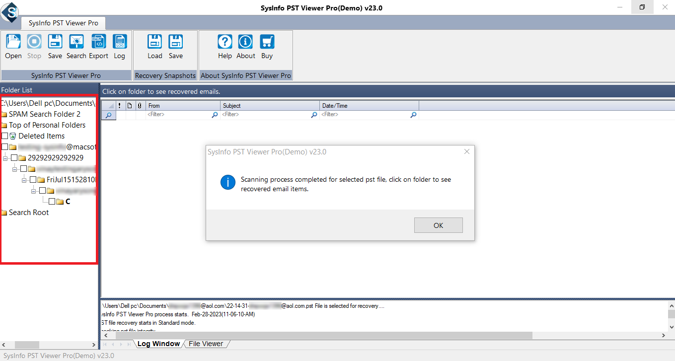The width and height of the screenshot is (675, 361).
Task: Switch to the Log Window tab
Action: (158, 344)
